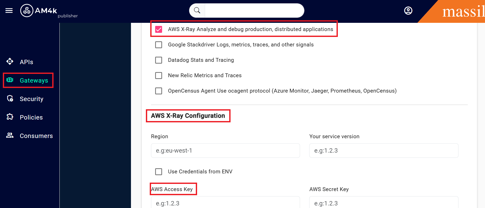Image resolution: width=485 pixels, height=208 pixels.
Task: Focus the Your service version field
Action: (x=384, y=151)
